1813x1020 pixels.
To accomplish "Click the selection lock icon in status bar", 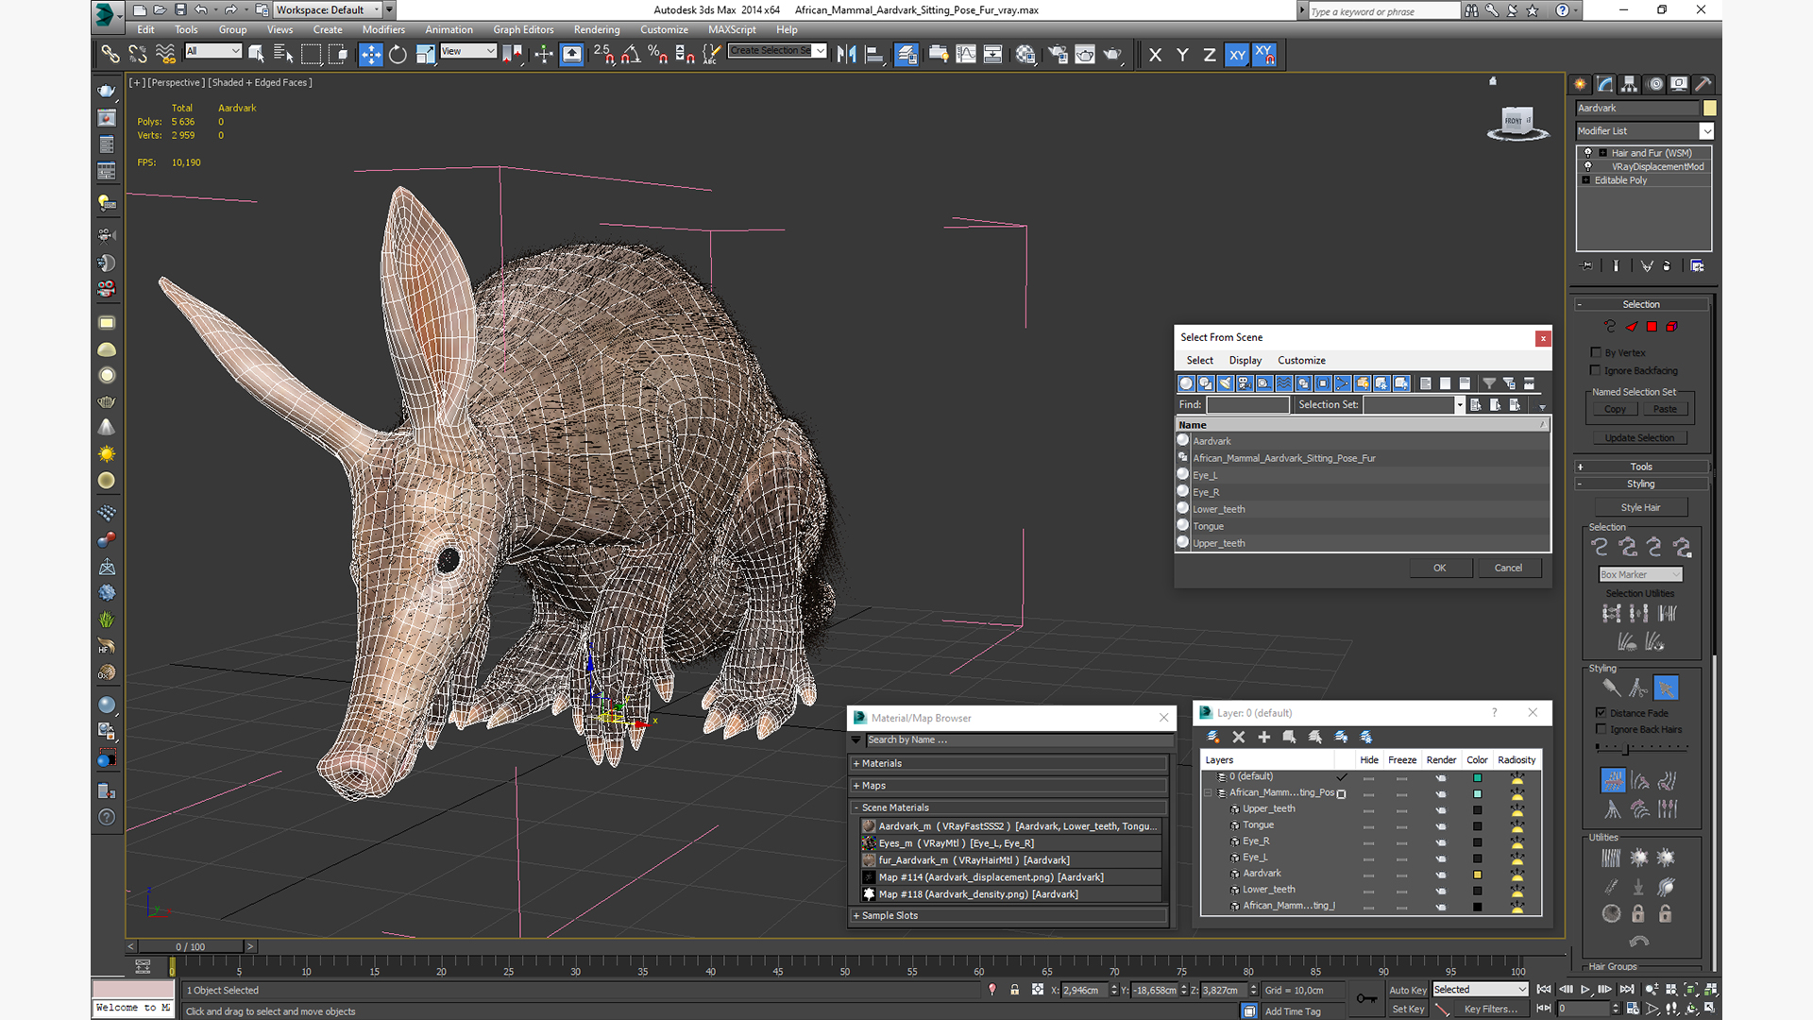I will [x=1015, y=990].
